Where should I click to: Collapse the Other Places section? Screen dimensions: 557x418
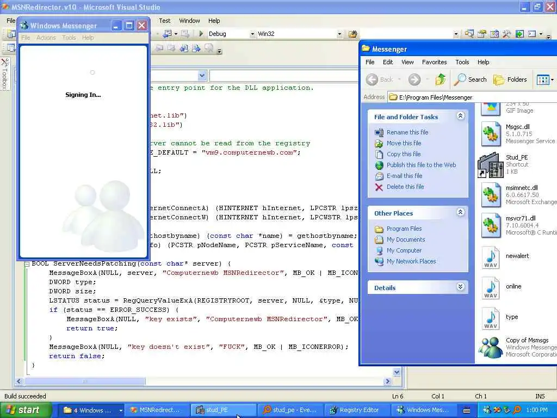point(460,212)
